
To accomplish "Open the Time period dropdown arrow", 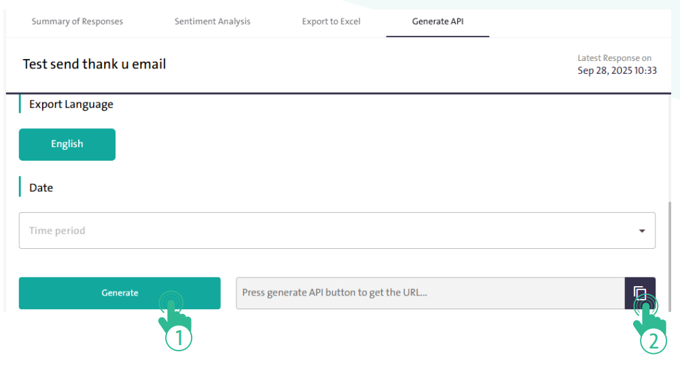I will click(x=642, y=231).
